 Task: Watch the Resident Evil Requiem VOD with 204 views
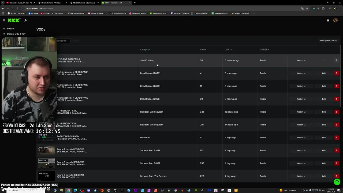(x=301, y=125)
